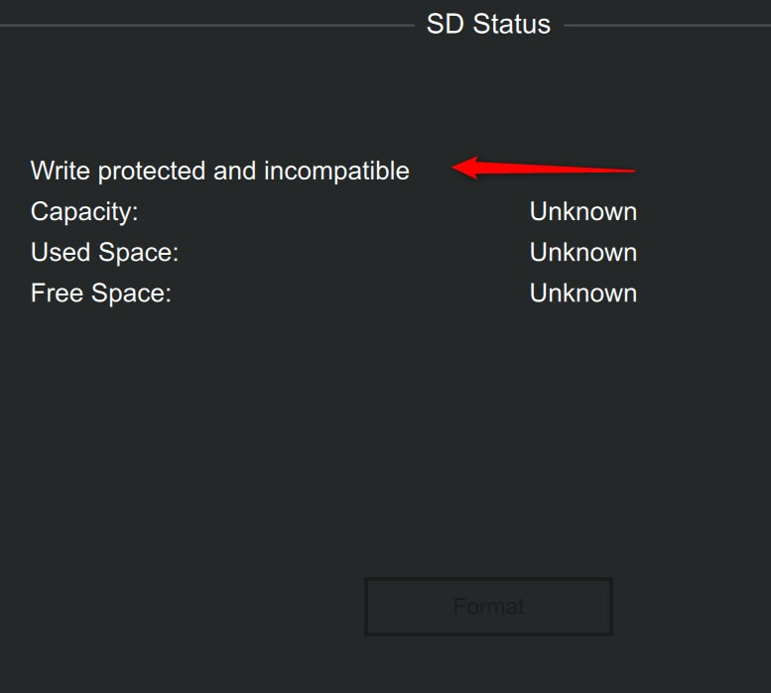Viewport: 771px width, 693px height.
Task: Click the Unknown value for Free Space
Action: pyautogui.click(x=583, y=293)
